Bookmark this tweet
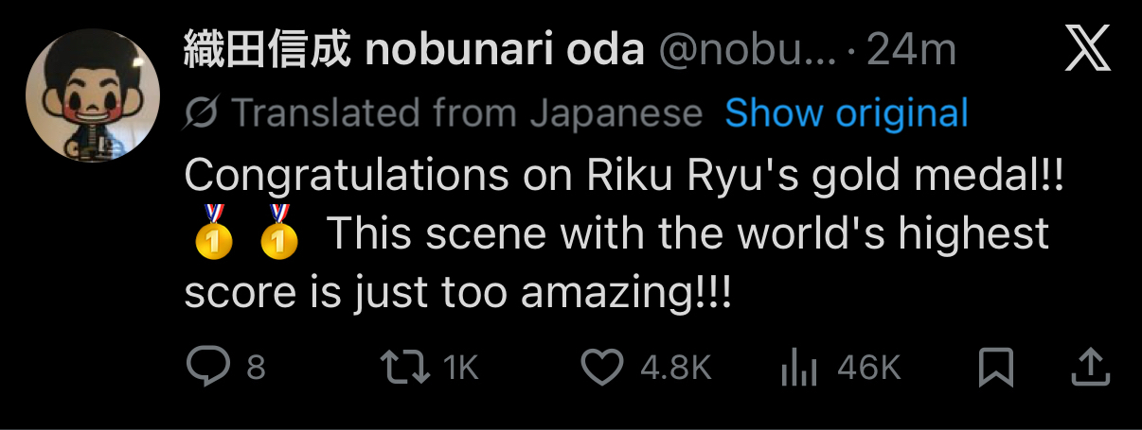 click(x=996, y=367)
